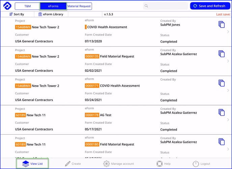Image resolution: width=232 pixels, height=169 pixels.
Task: Open the eForm Library
Action: 51,14
